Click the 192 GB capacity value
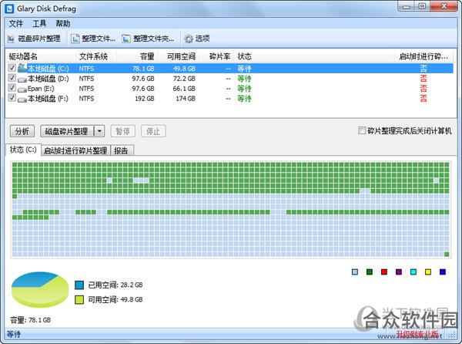 pyautogui.click(x=145, y=99)
